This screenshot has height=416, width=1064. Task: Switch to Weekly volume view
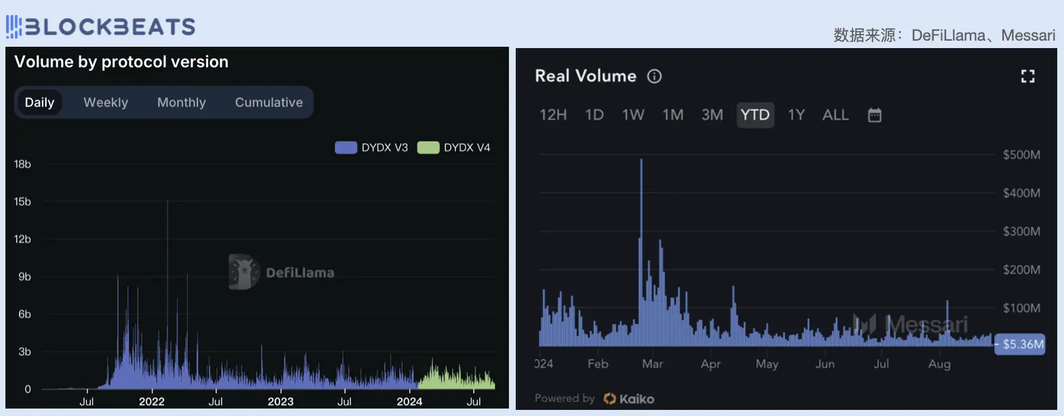click(106, 103)
